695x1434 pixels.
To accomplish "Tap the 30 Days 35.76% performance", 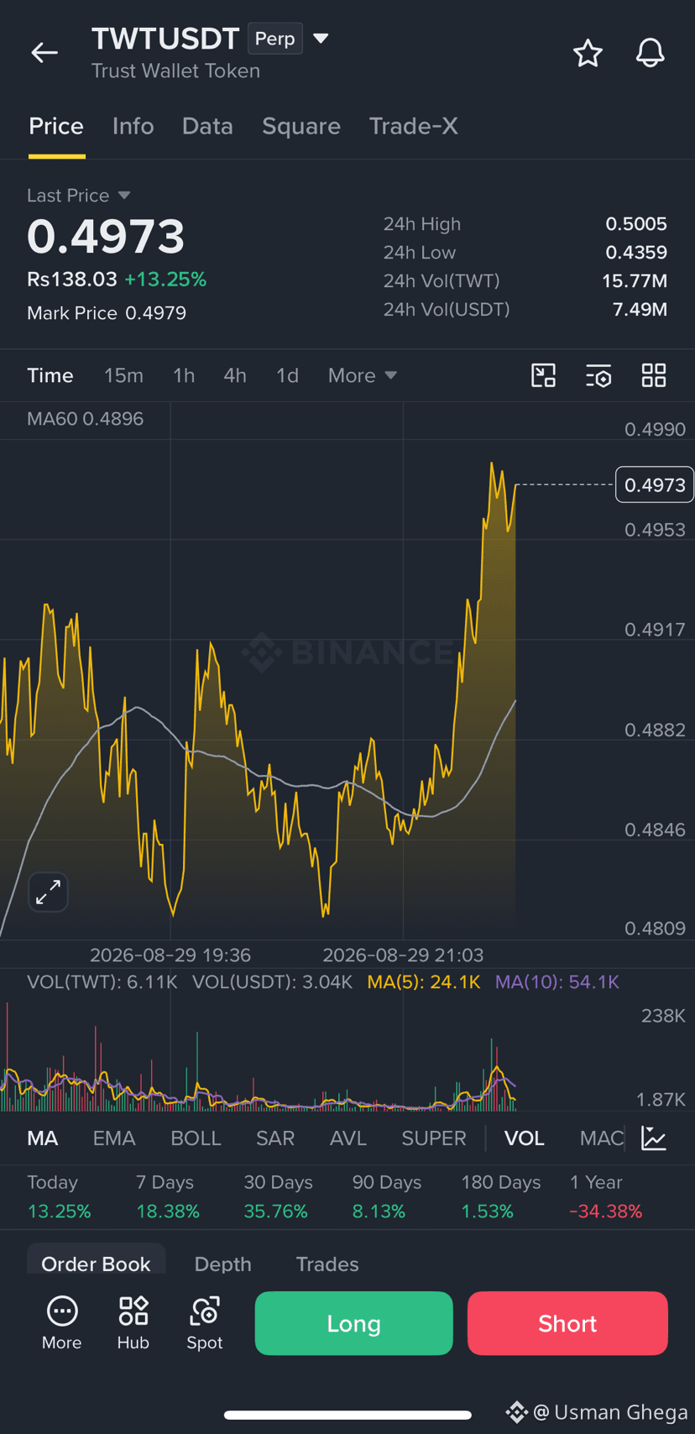I will 278,1197.
